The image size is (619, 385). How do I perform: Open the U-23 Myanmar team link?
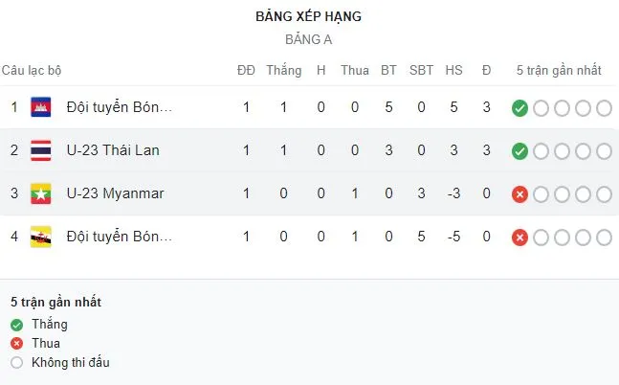115,193
